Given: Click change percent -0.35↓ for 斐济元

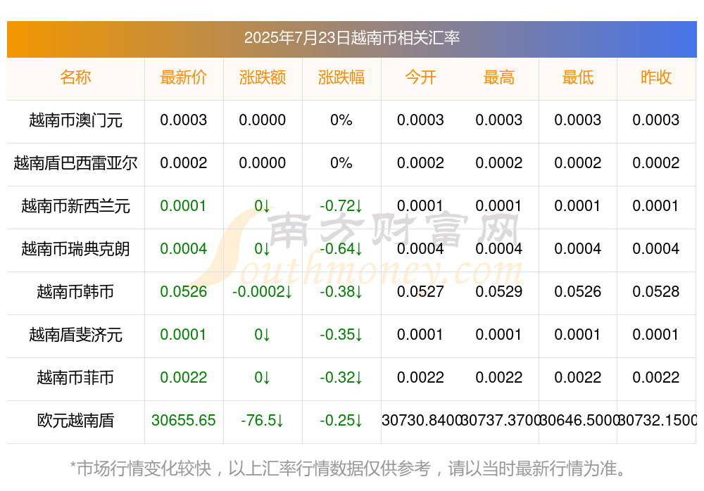Looking at the screenshot, I should coord(341,335).
